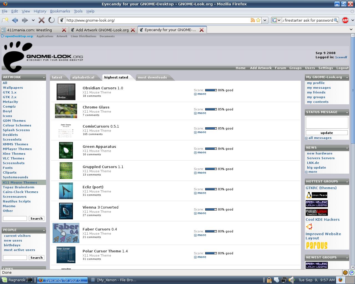Reload the current page
The height and width of the screenshot is (284, 355).
pos(52,20)
